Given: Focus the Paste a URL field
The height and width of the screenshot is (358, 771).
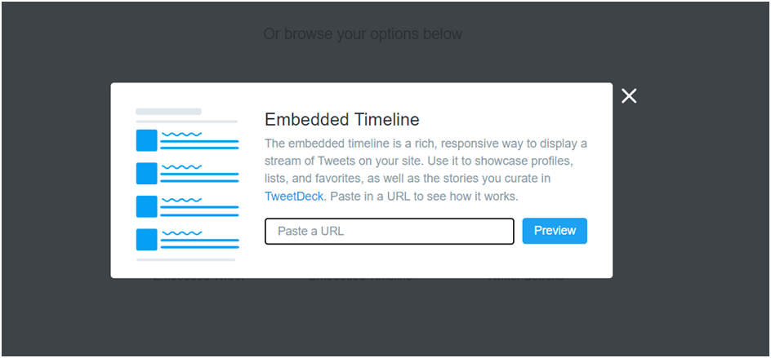Looking at the screenshot, I should (390, 231).
